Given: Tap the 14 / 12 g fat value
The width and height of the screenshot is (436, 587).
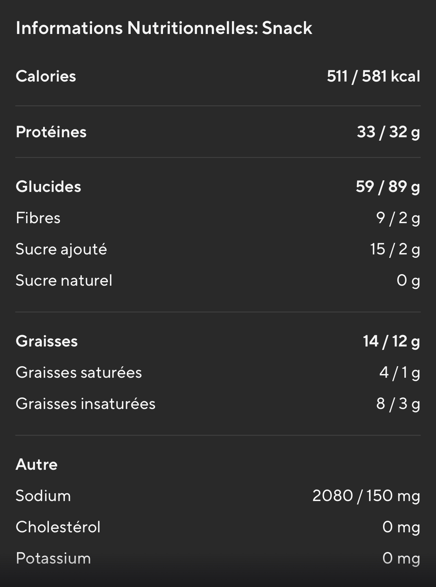Looking at the screenshot, I should [391, 341].
